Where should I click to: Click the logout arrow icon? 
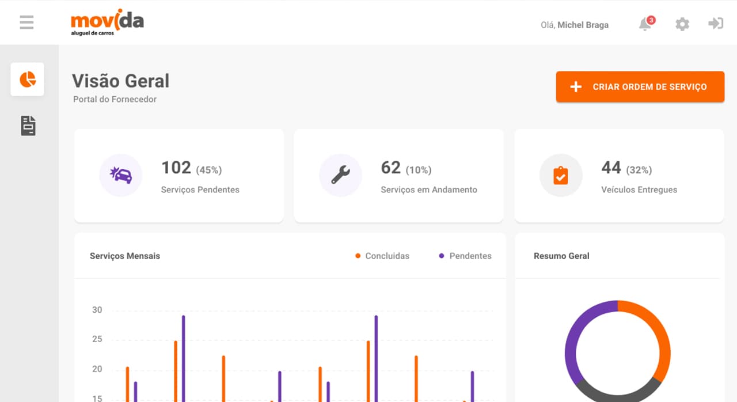click(x=716, y=24)
